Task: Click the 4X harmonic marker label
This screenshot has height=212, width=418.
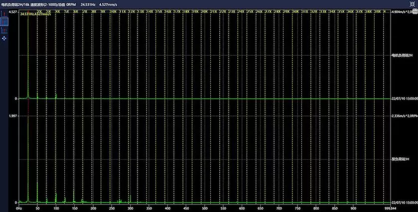Action: (x=57, y=10)
